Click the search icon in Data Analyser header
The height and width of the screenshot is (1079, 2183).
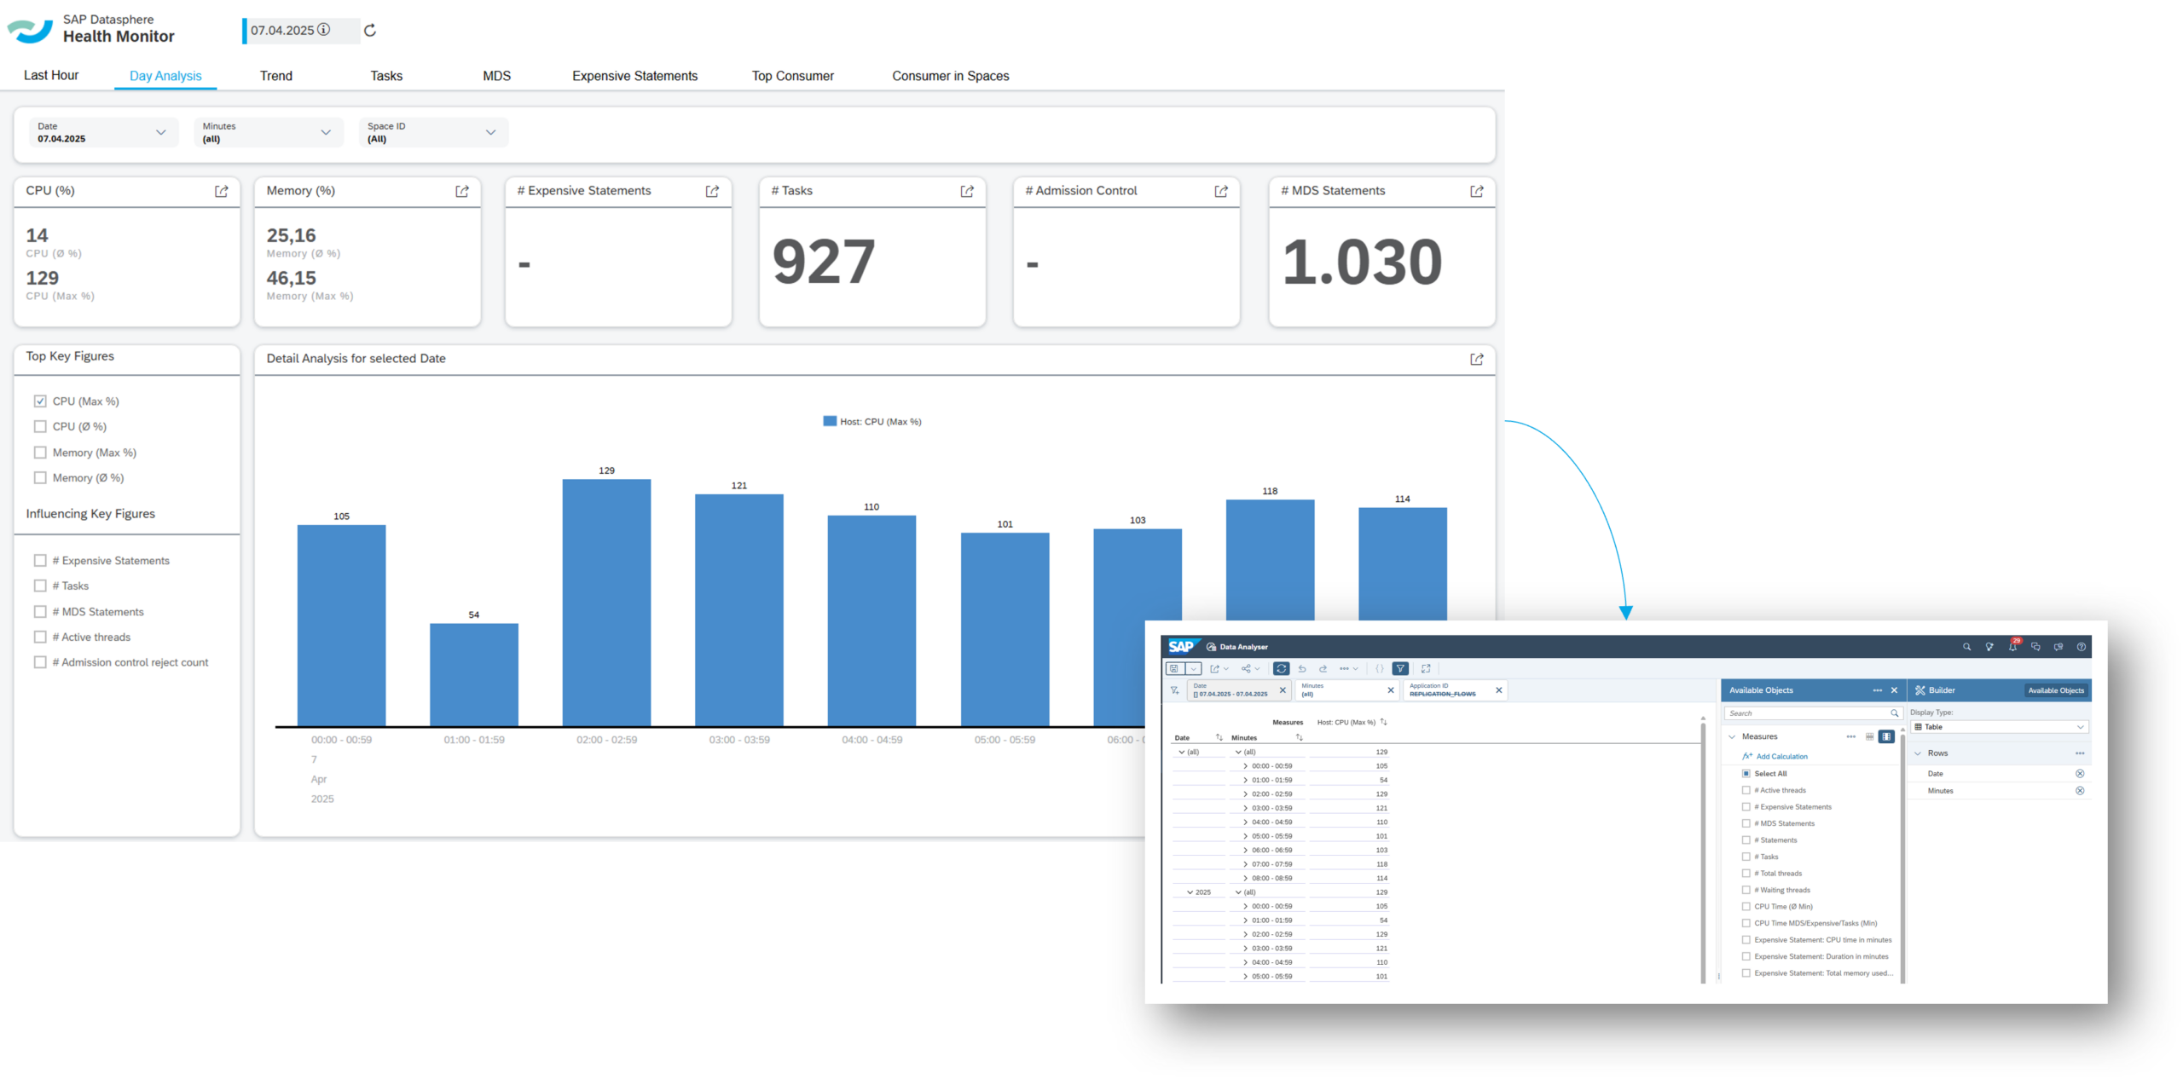(1966, 647)
